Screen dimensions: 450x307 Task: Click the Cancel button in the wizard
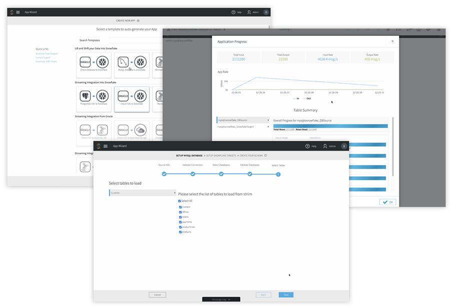(157, 294)
